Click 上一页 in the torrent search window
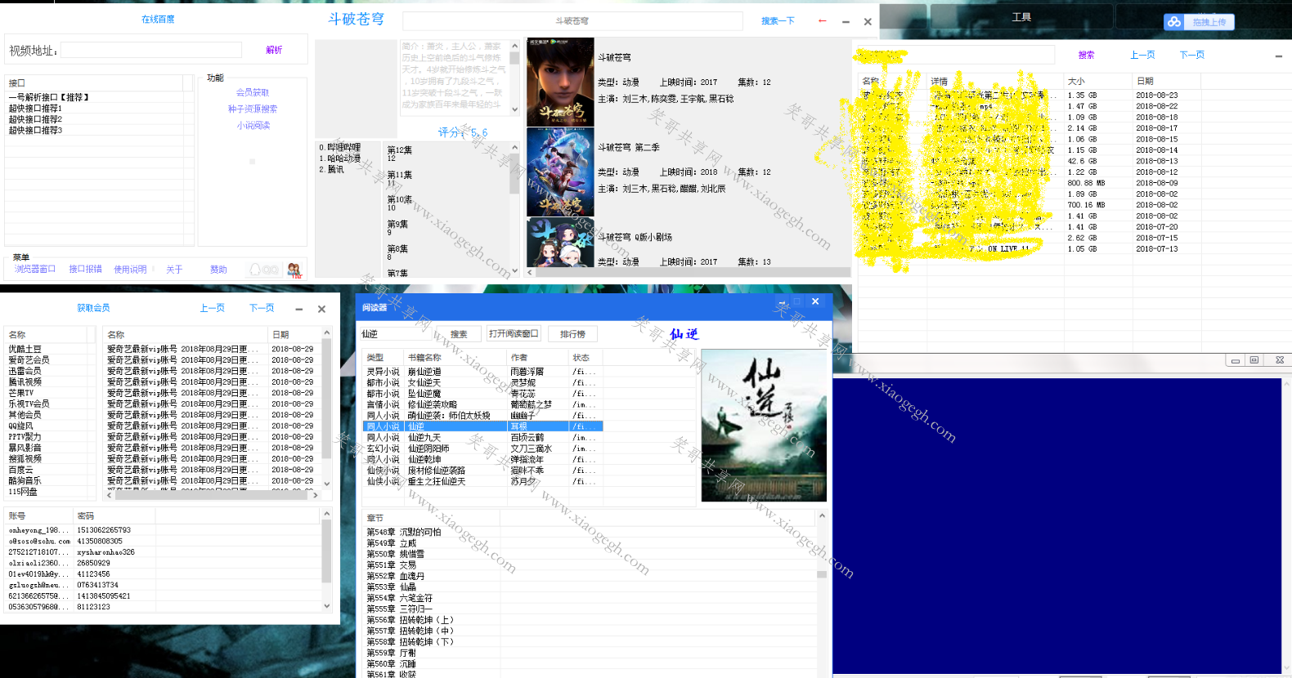 point(1142,55)
